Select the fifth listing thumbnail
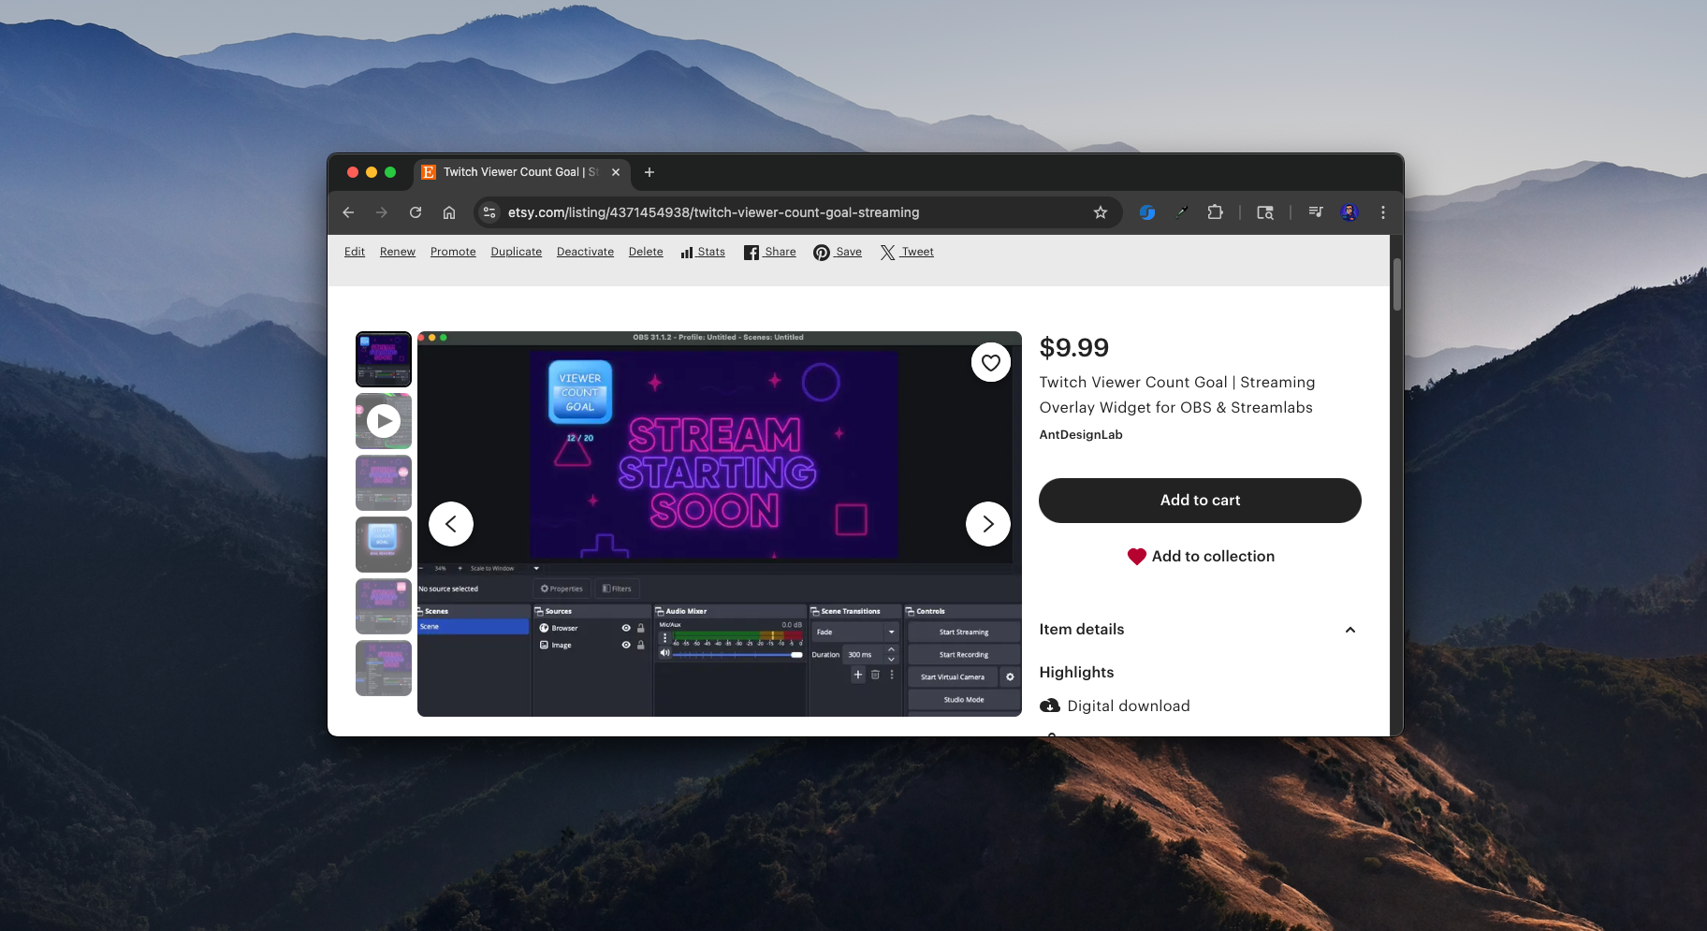The image size is (1707, 931). coord(384,606)
